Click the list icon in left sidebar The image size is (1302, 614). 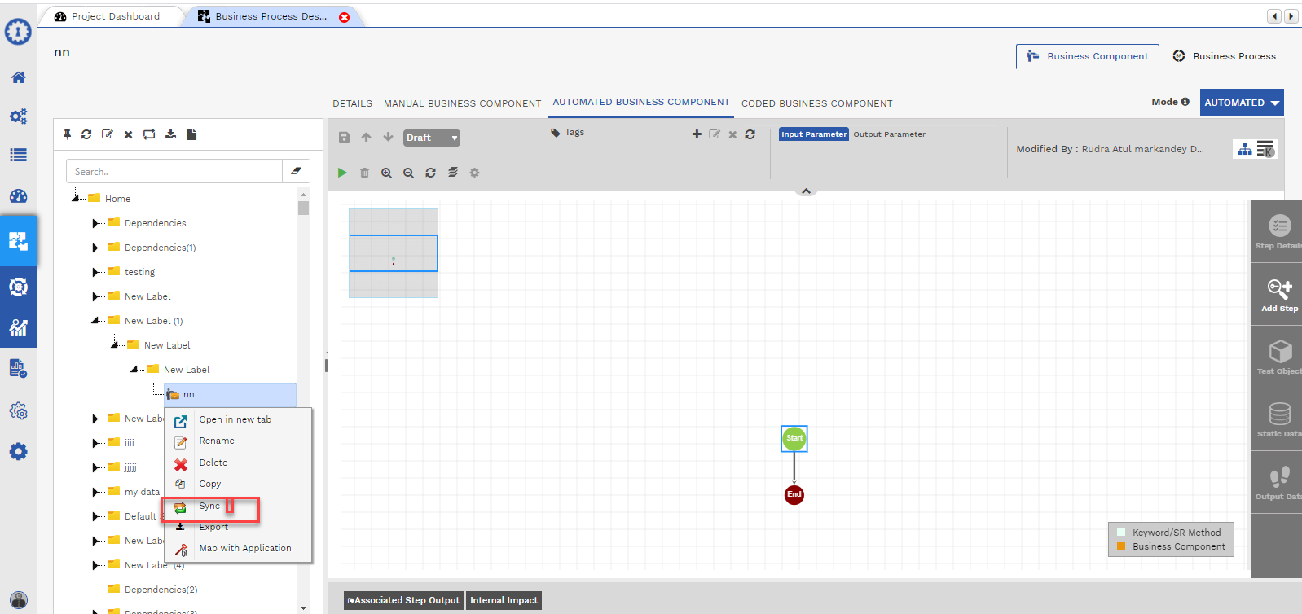pyautogui.click(x=18, y=155)
